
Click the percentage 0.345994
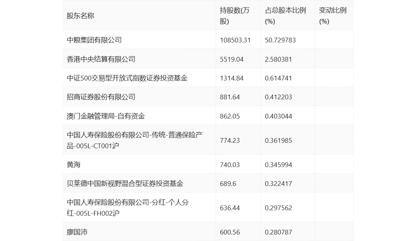pyautogui.click(x=278, y=165)
